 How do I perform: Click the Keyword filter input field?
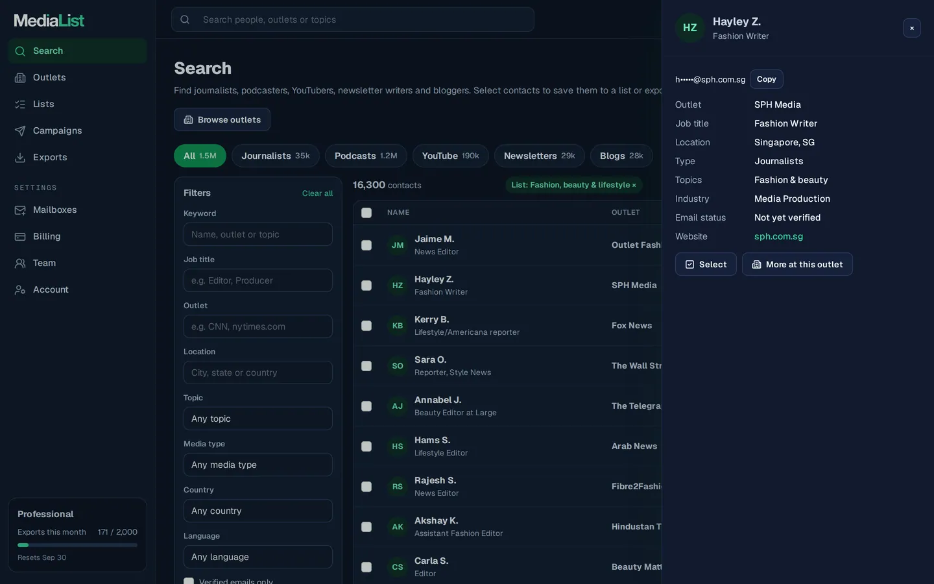pyautogui.click(x=258, y=234)
